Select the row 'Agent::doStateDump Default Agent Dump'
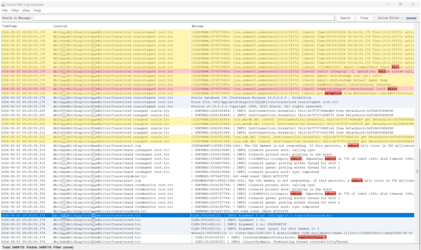The height and width of the screenshot is (250, 421). click(x=207, y=80)
